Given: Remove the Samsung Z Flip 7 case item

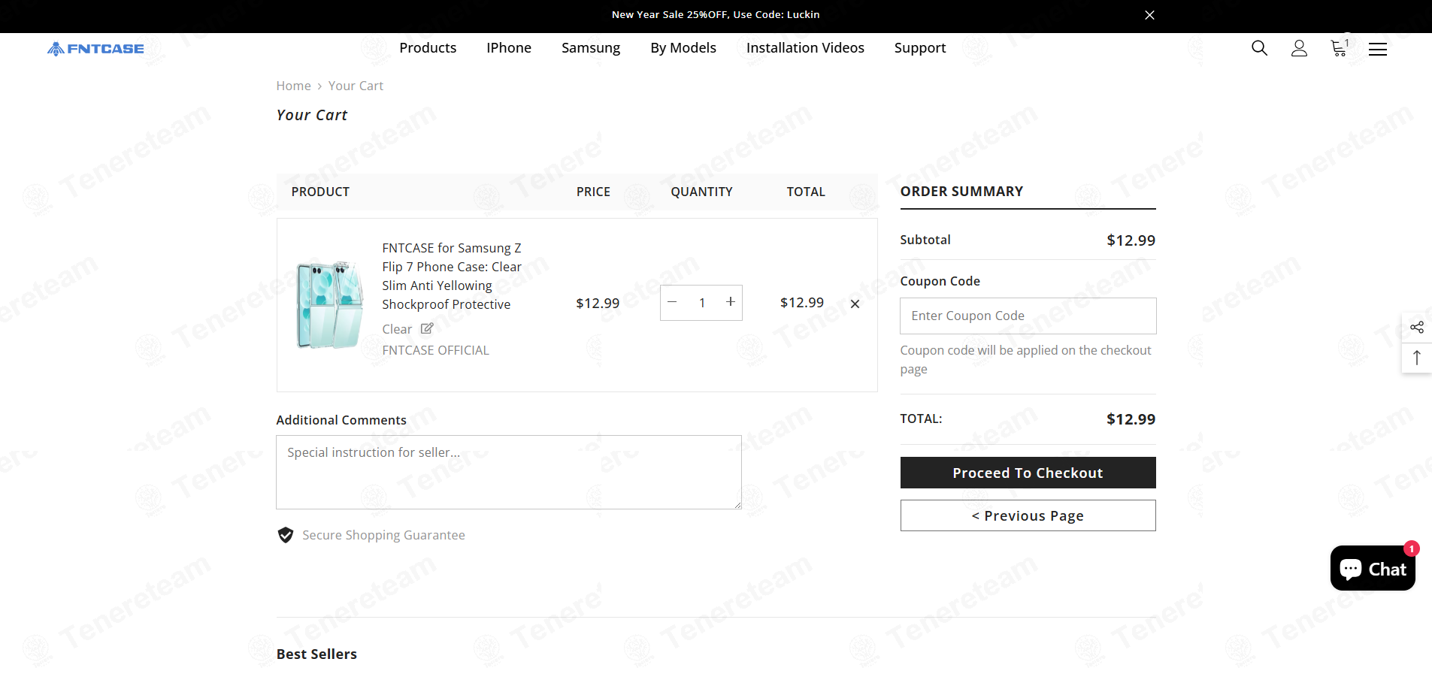Looking at the screenshot, I should pos(855,304).
